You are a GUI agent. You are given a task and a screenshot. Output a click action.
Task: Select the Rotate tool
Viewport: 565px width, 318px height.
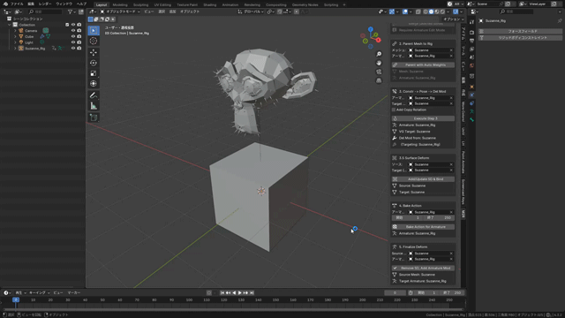pyautogui.click(x=94, y=63)
